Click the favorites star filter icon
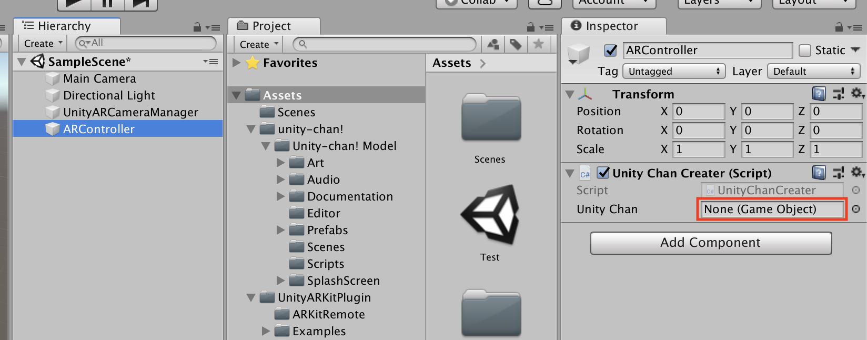 (x=538, y=44)
